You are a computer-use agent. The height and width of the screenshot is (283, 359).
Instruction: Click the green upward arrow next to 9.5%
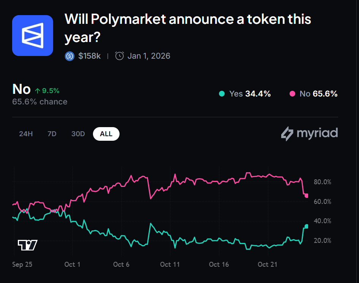coord(38,90)
